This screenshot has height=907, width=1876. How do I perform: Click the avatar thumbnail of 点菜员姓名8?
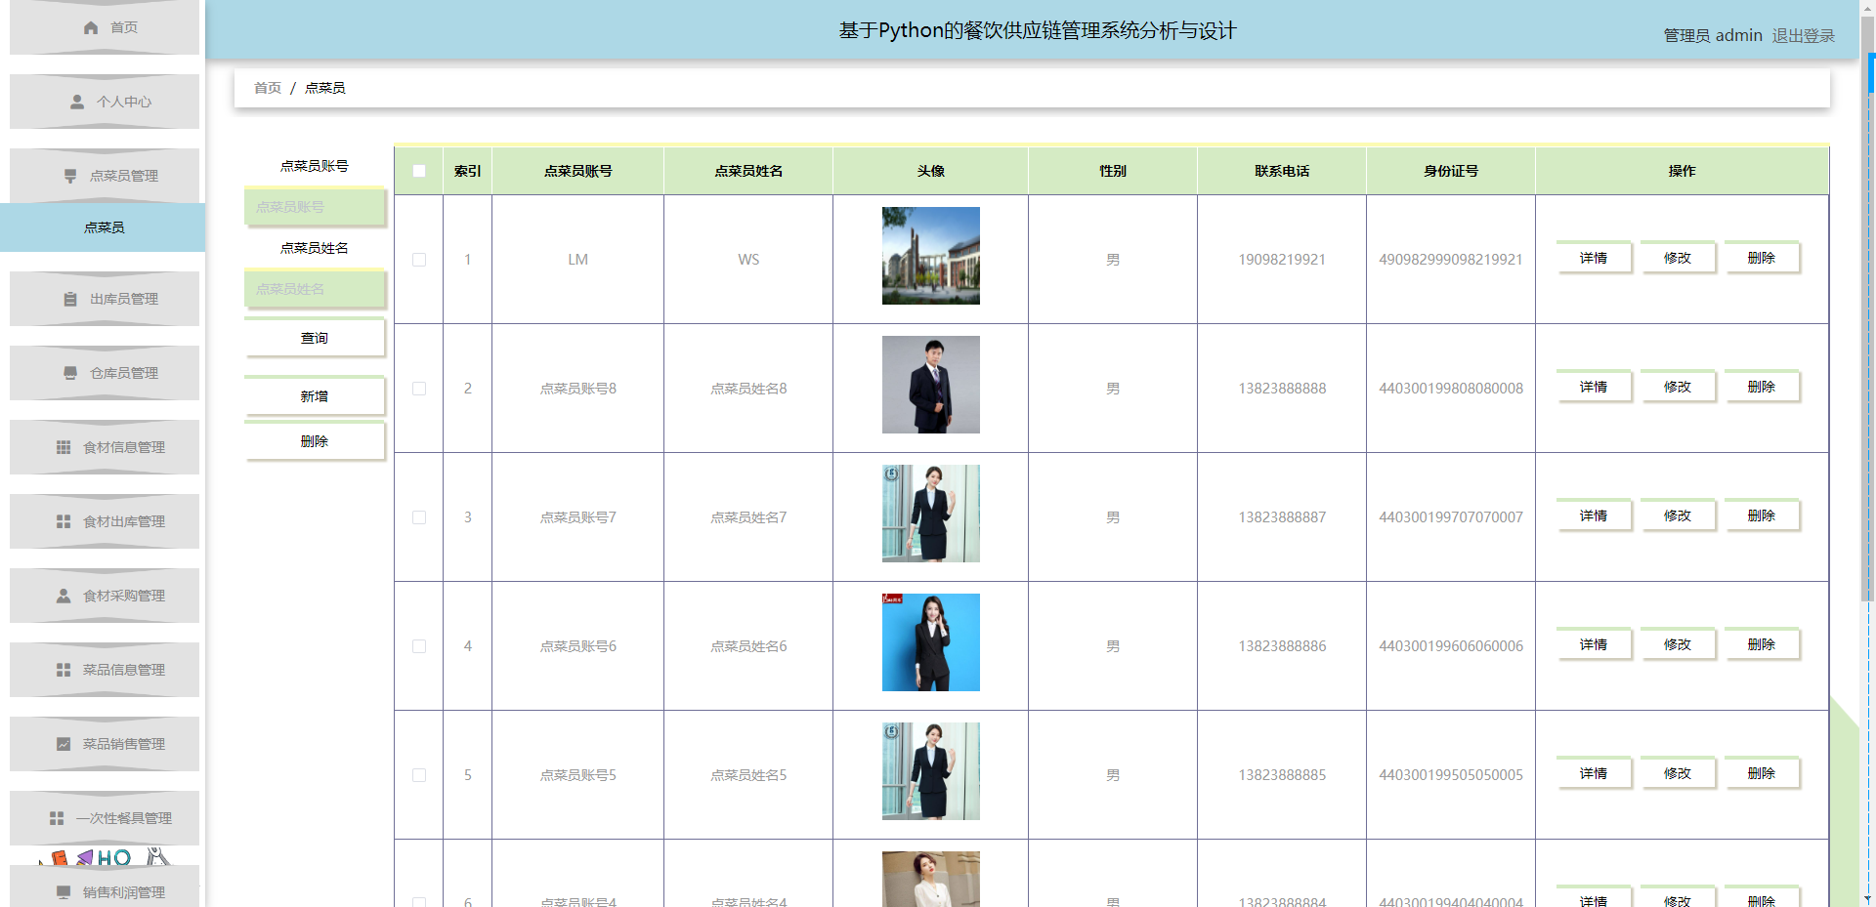click(930, 385)
